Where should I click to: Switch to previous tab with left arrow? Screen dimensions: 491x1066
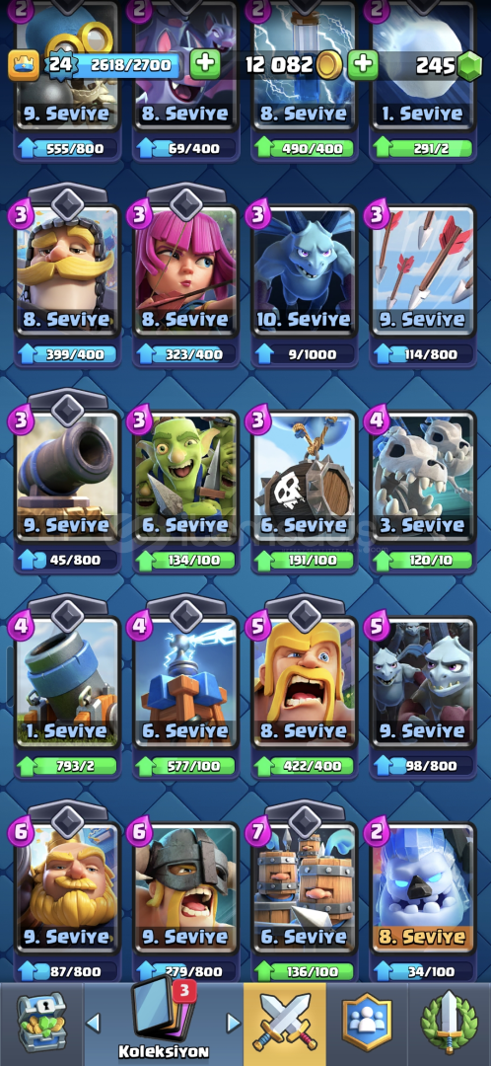(93, 1023)
